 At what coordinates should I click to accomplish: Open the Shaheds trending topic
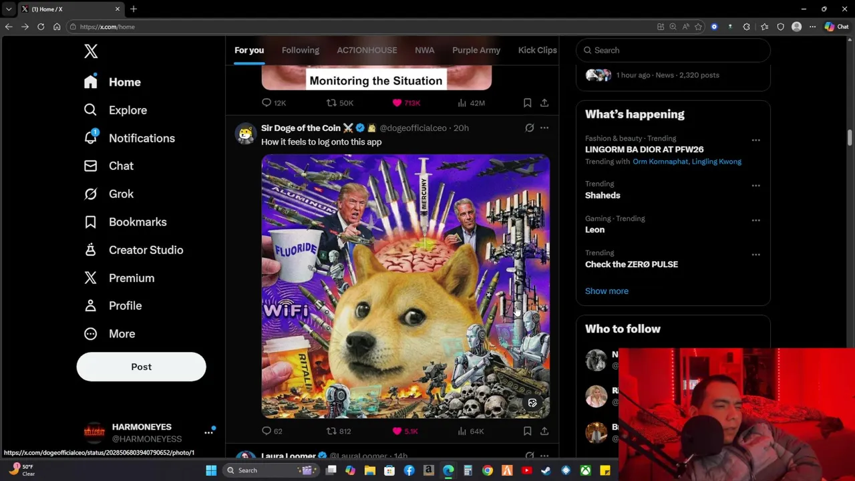(603, 195)
